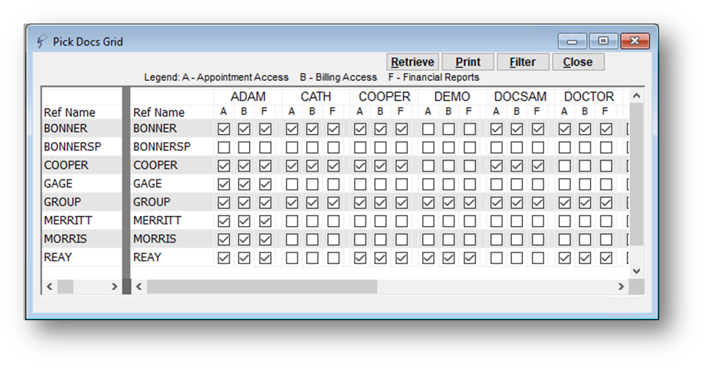The width and height of the screenshot is (707, 368).
Task: Uncheck REAY DEMO F checkbox
Action: 470,258
